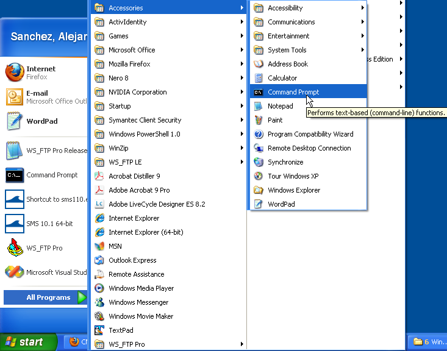This screenshot has width=447, height=351.
Task: Open Outlook Express icon
Action: (99, 260)
